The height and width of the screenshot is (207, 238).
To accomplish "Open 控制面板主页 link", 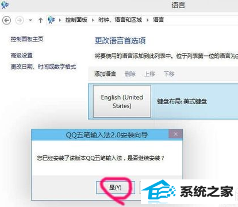I will [x=27, y=39].
